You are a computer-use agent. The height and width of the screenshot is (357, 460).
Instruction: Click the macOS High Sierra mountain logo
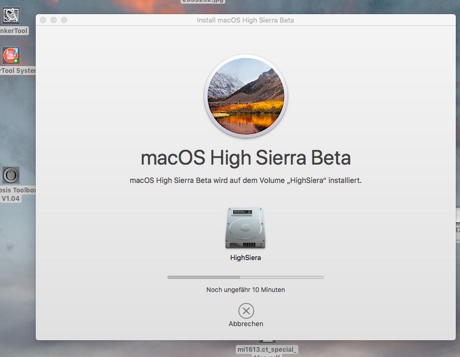(x=246, y=96)
